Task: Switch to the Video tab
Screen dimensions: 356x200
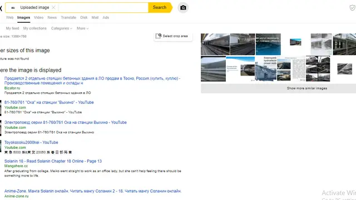Action: pos(38,17)
